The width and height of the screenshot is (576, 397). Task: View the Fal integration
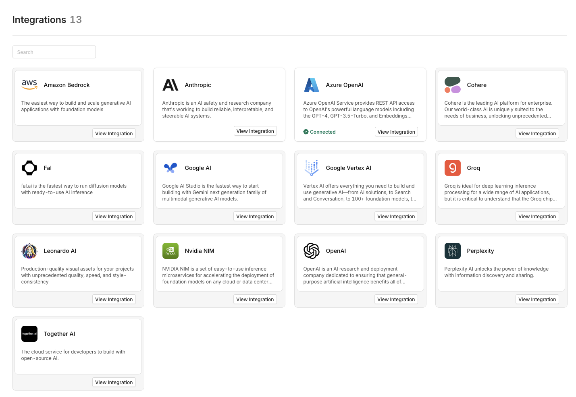click(114, 217)
